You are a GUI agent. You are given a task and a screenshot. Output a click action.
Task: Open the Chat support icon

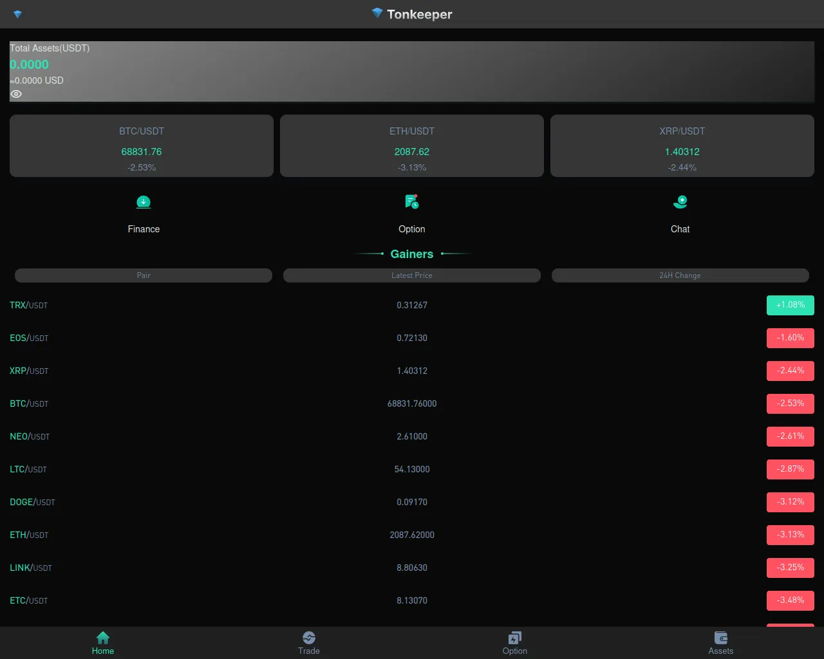click(680, 202)
